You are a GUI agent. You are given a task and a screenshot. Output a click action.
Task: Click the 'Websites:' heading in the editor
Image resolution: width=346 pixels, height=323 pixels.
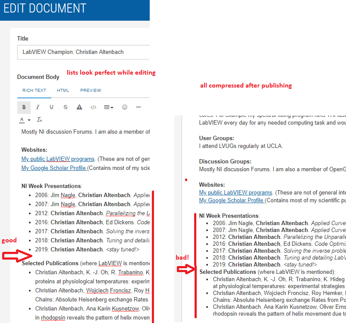(34, 150)
